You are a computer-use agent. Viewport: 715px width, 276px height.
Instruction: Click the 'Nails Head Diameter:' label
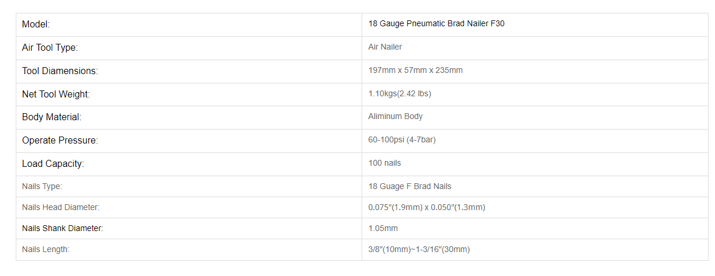click(x=61, y=207)
